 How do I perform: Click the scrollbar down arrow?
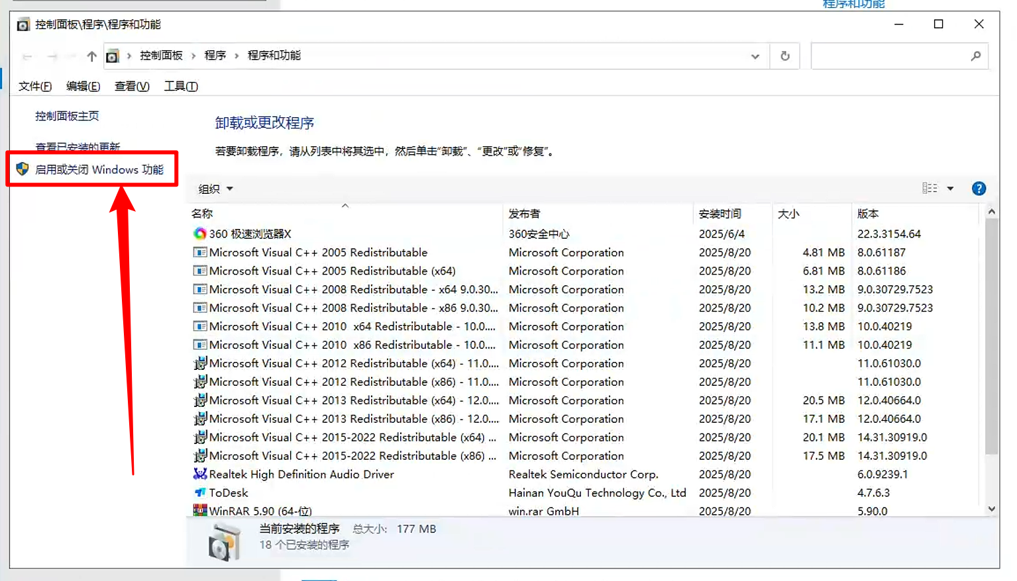click(x=991, y=509)
